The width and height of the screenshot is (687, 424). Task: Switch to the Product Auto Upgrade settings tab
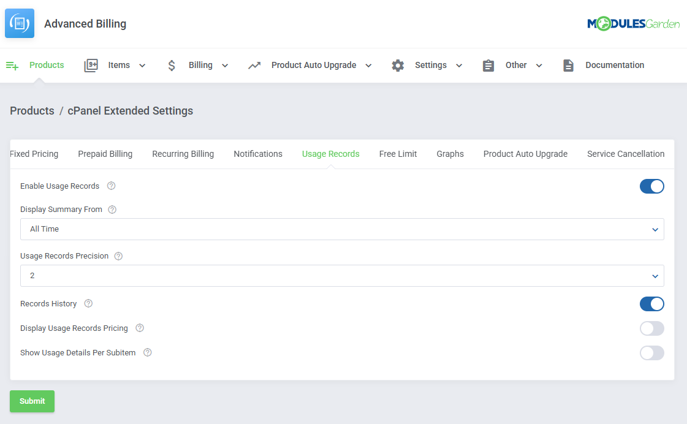tap(525, 154)
